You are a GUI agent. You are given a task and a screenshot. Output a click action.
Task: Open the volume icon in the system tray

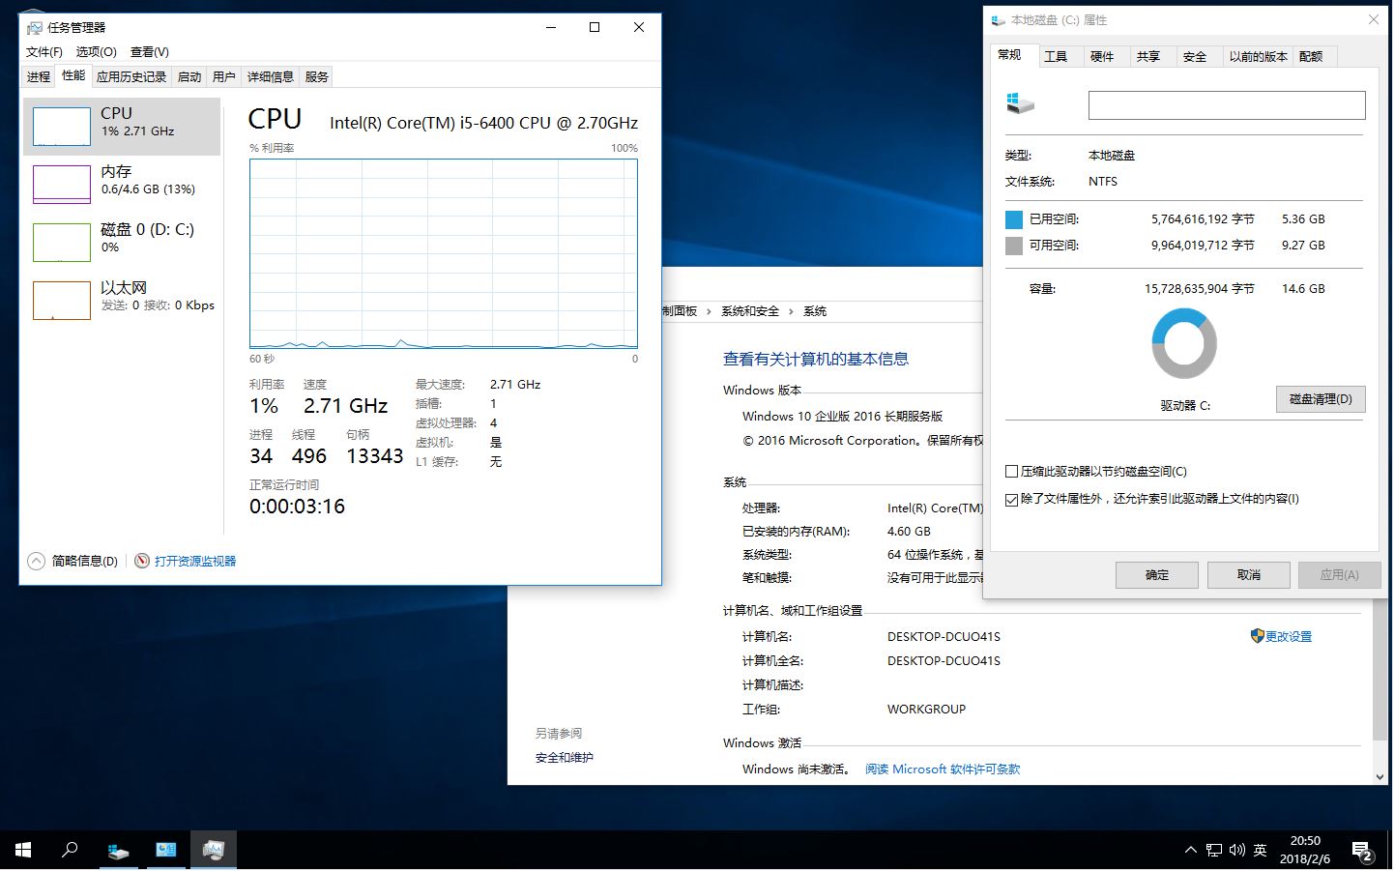1236,850
